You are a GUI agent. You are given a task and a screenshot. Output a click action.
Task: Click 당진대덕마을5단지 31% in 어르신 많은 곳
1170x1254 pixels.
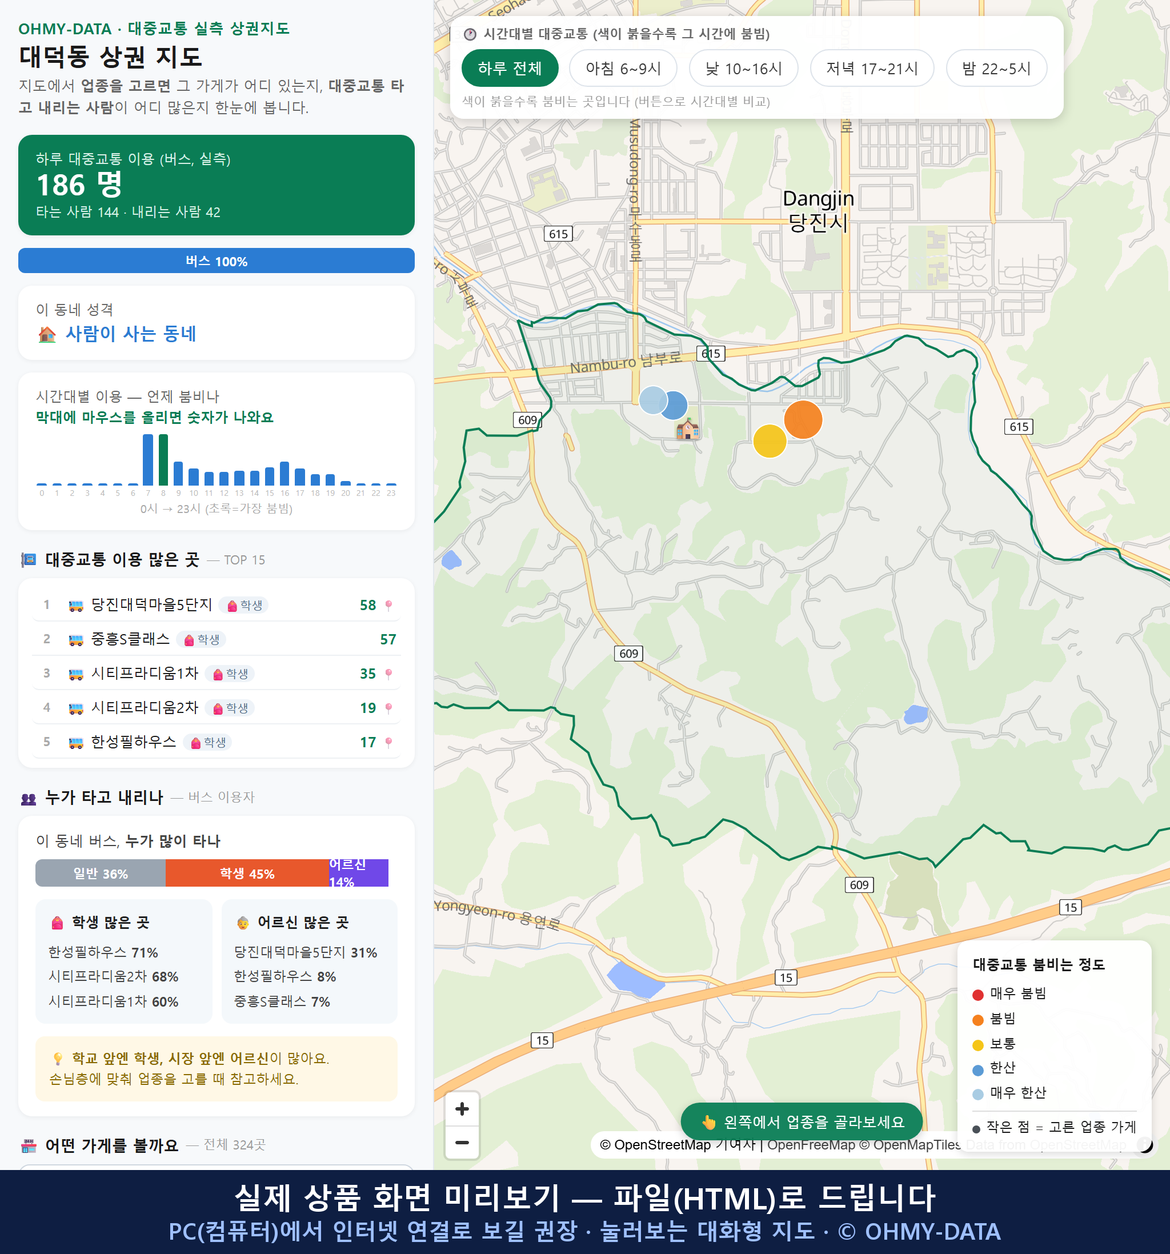pos(306,953)
